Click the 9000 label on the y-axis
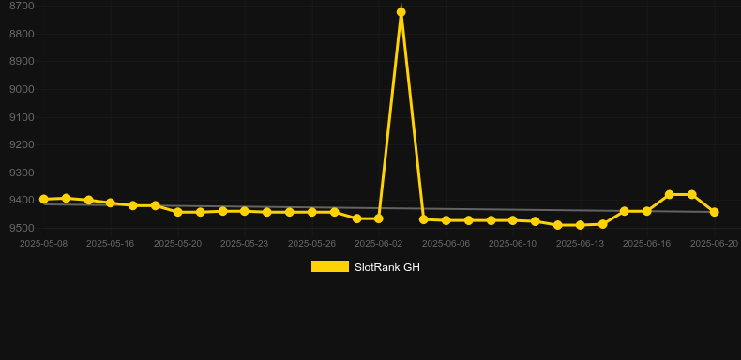Screen dimensions: 741x360 click(x=22, y=89)
